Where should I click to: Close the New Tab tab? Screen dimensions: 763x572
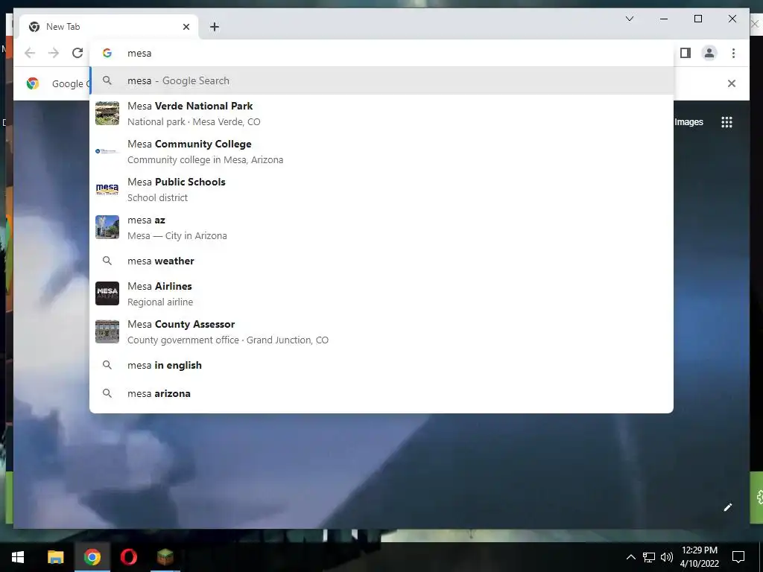(186, 27)
